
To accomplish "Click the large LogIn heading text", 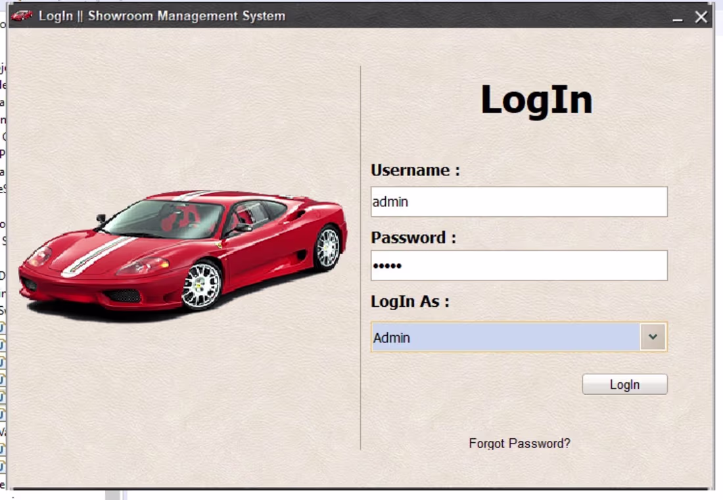I will (536, 99).
